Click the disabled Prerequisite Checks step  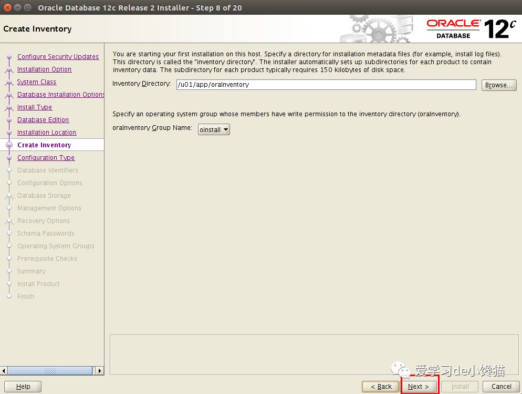point(47,259)
